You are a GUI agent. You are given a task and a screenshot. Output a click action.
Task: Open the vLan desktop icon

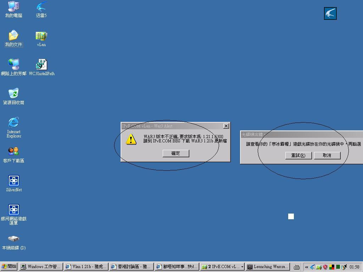[41, 36]
